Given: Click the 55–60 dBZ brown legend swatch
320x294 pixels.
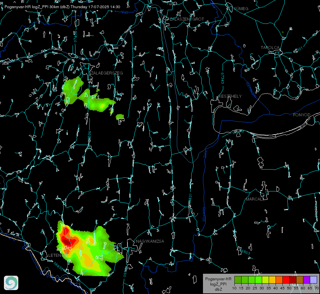Looking at the screenshot, I should pos(300,280).
